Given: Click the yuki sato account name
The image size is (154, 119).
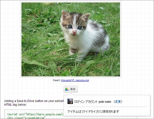Looking at the screenshot, I should point(105,102).
